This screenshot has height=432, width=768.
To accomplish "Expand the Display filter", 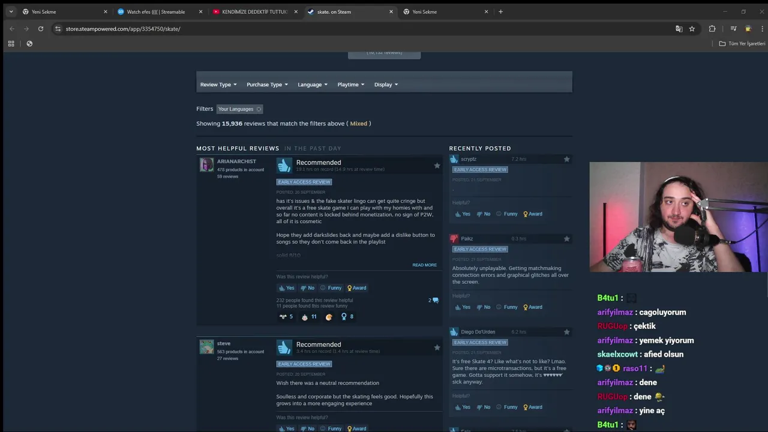I will coord(386,85).
